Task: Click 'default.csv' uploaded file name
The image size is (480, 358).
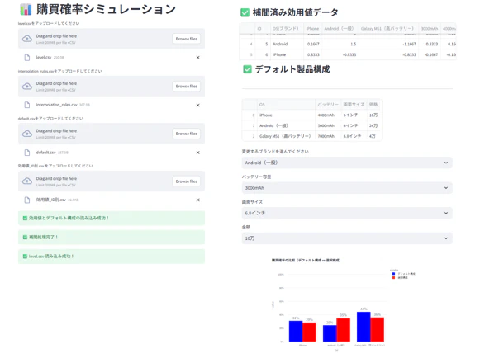Action: (46, 153)
